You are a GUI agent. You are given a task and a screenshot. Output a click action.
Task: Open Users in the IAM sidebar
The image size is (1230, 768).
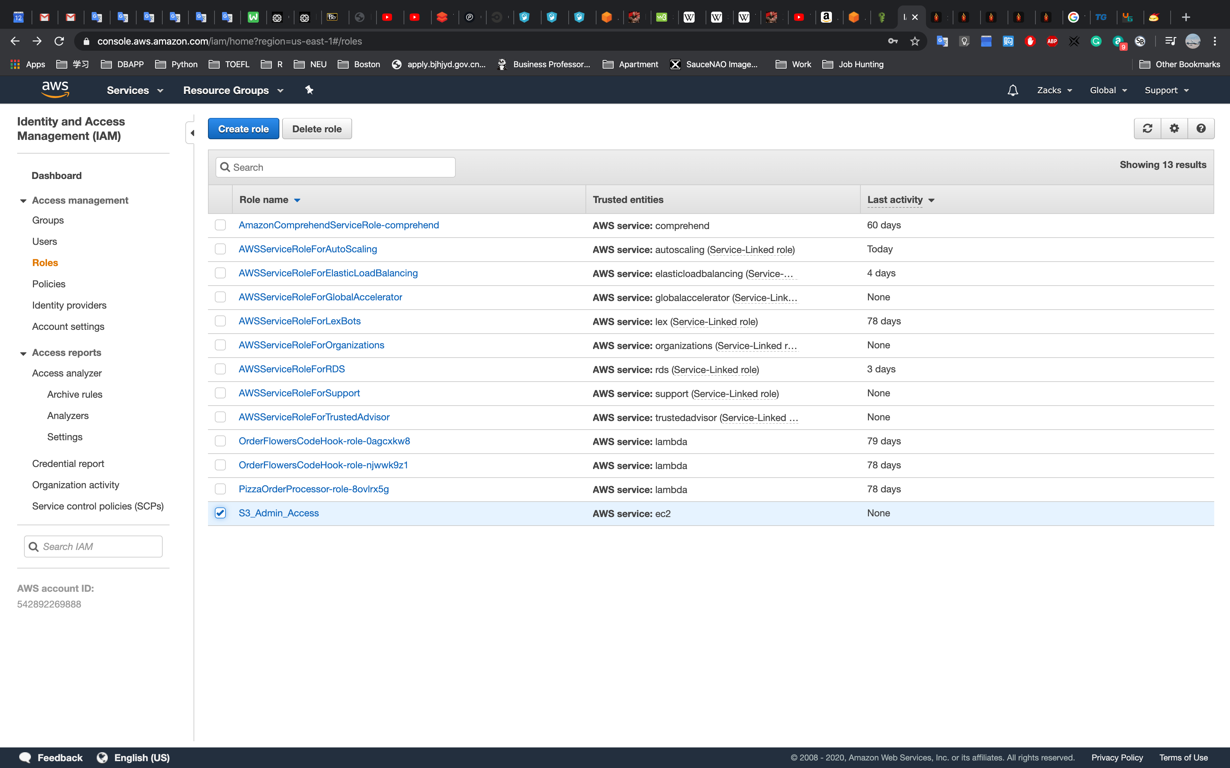[45, 242]
